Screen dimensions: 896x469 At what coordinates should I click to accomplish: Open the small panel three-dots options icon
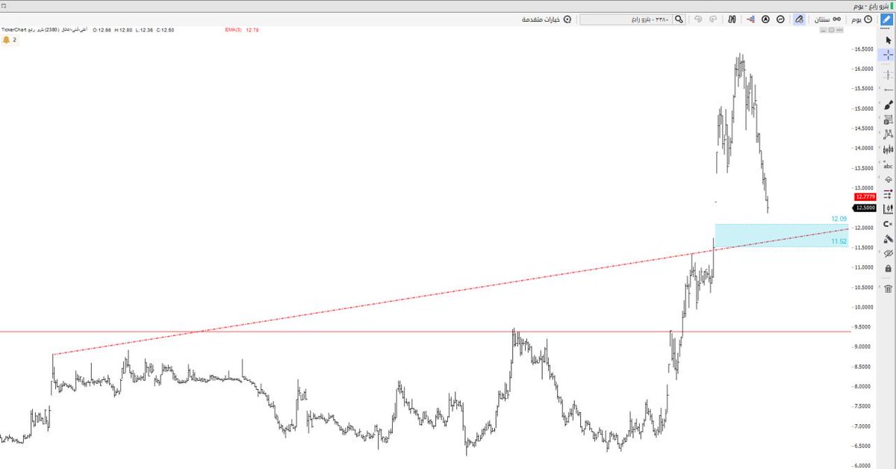(839, 30)
